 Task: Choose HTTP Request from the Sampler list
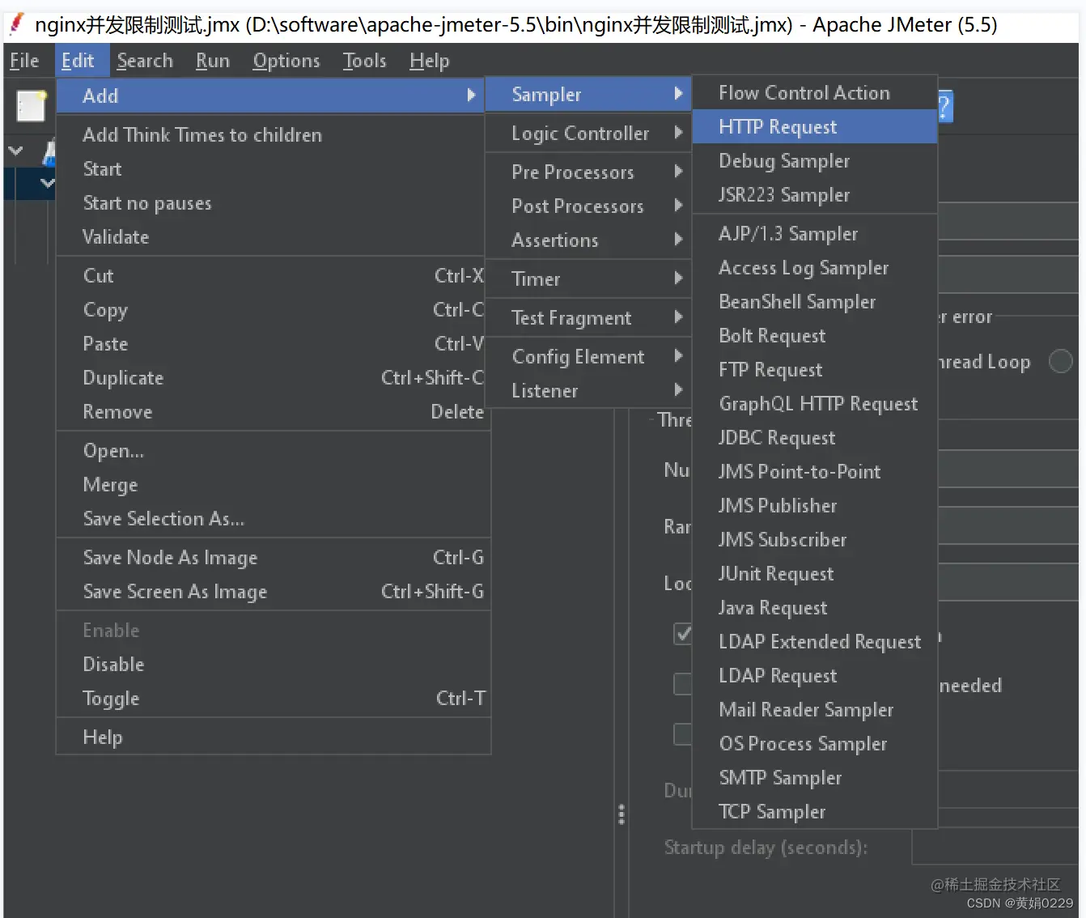pos(778,127)
